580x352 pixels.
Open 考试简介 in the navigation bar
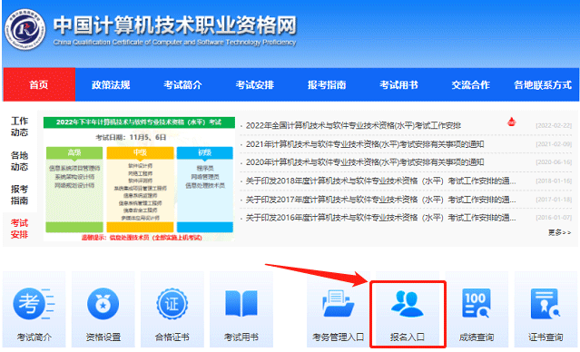pos(182,84)
